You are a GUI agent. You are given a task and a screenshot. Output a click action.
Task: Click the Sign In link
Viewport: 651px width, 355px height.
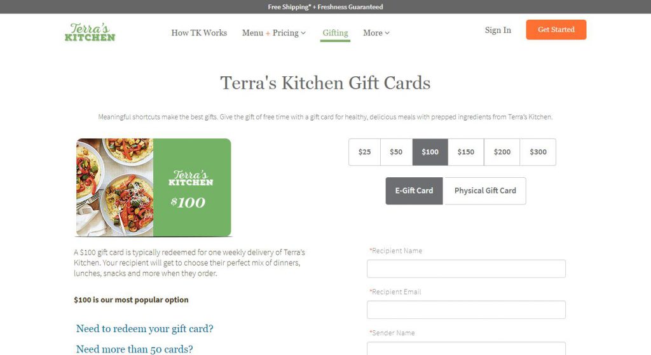click(498, 30)
